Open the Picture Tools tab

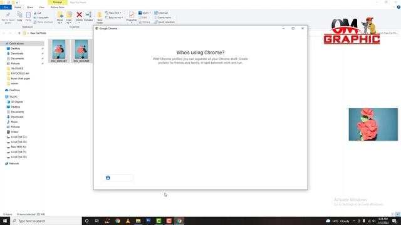click(58, 7)
